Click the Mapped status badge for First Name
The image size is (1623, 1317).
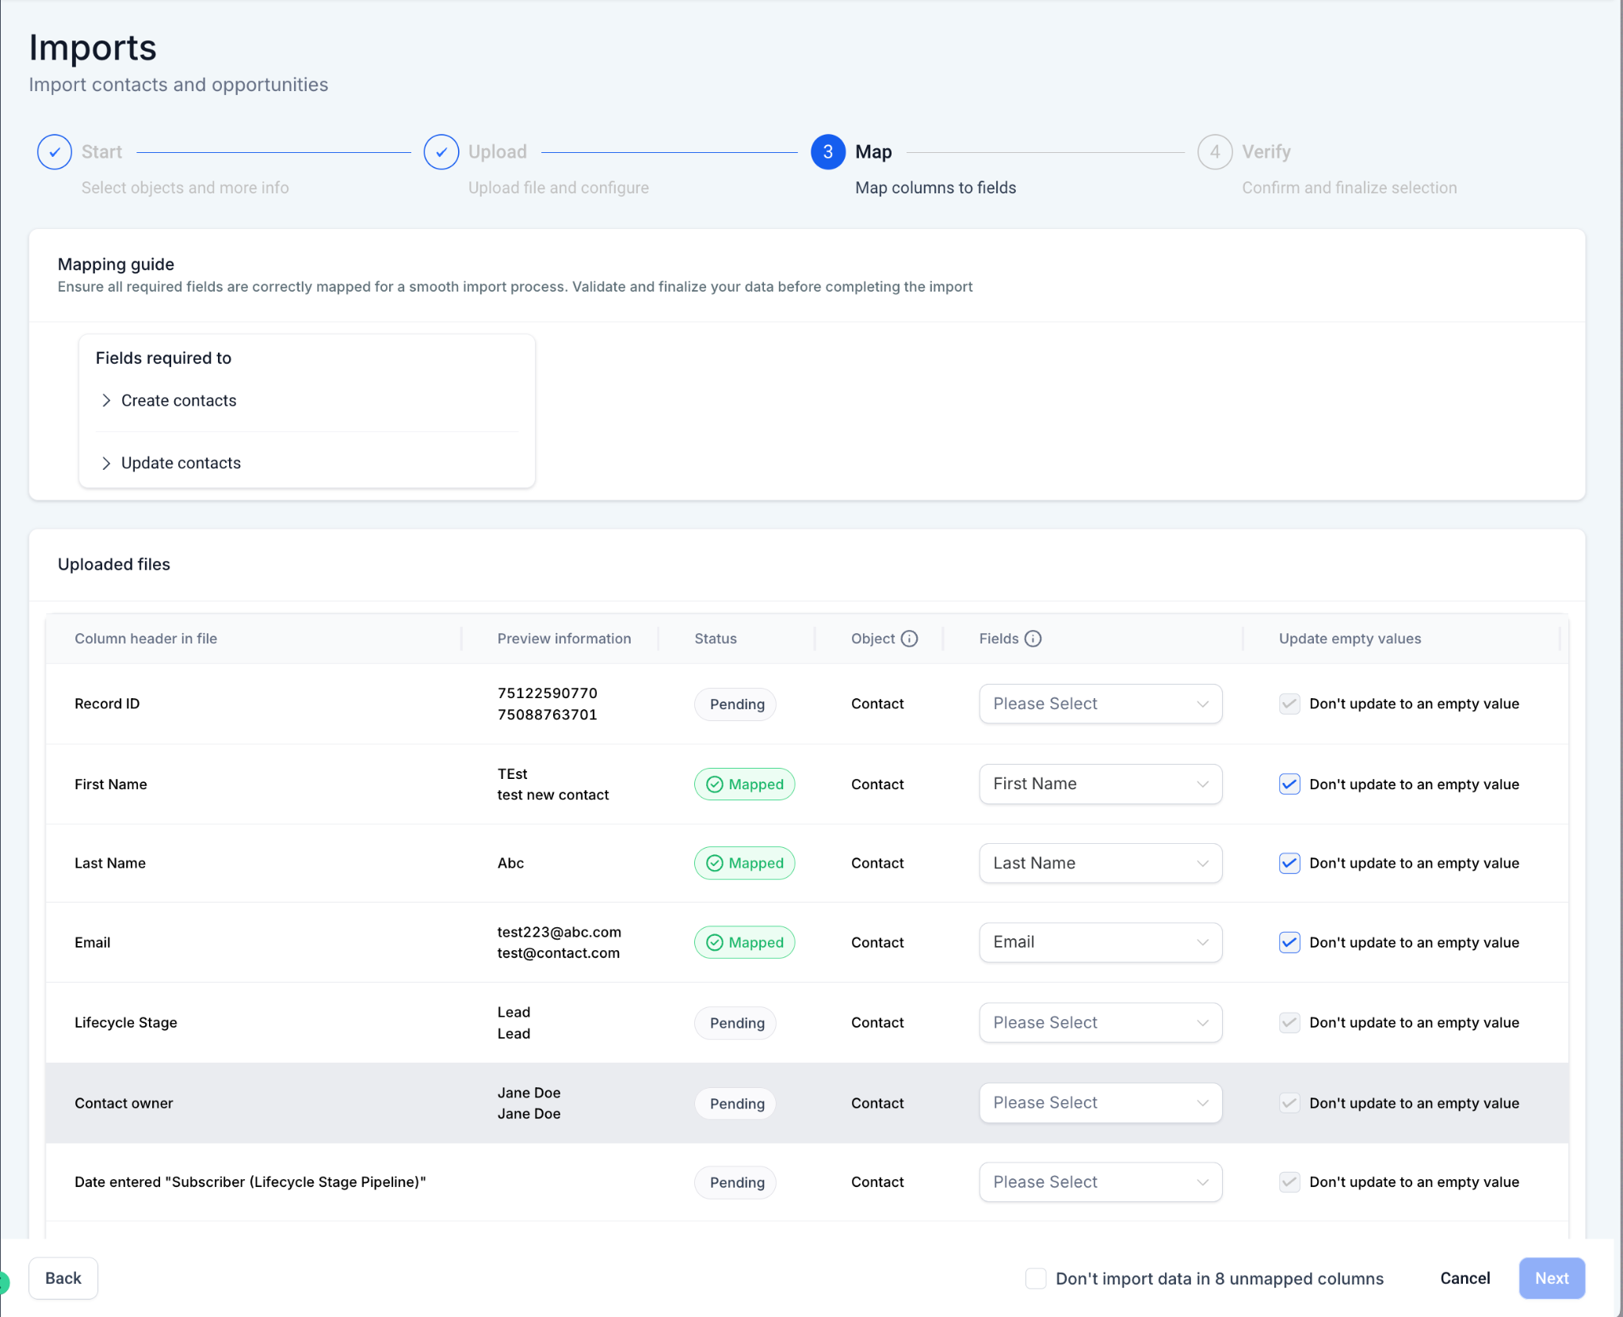pyautogui.click(x=745, y=784)
